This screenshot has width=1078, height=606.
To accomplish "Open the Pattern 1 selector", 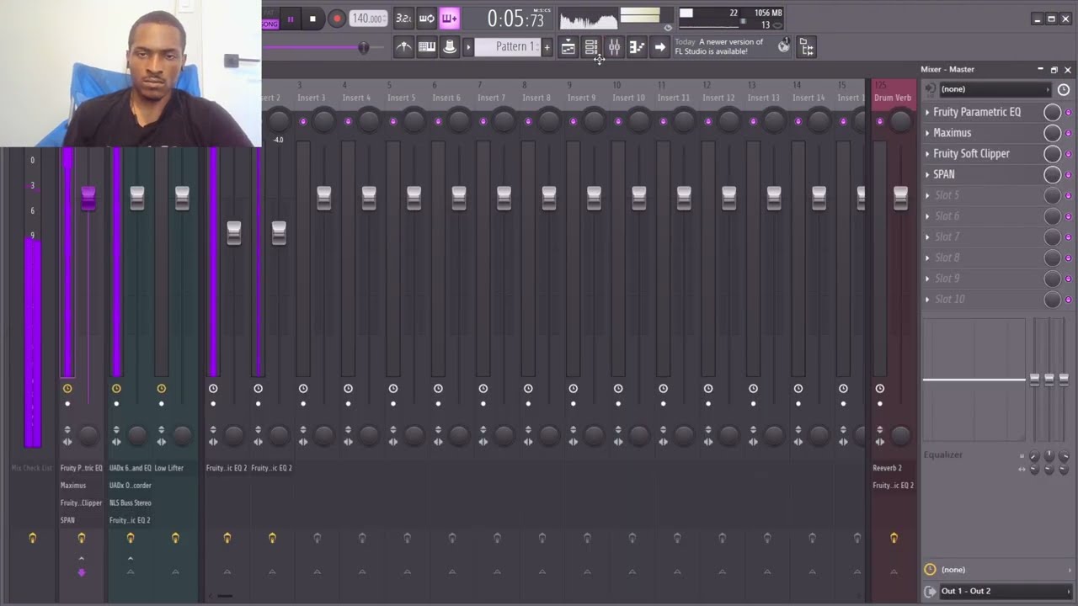I will 508,47.
